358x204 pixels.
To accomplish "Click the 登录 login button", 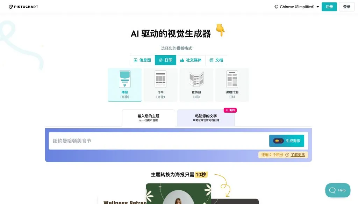I will (x=346, y=7).
